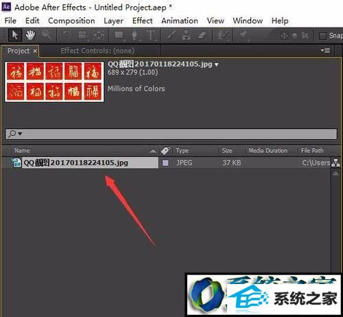Screen dimensions: 343x317
Task: Select the Zoom magnifier tool
Action: pyautogui.click(x=47, y=35)
